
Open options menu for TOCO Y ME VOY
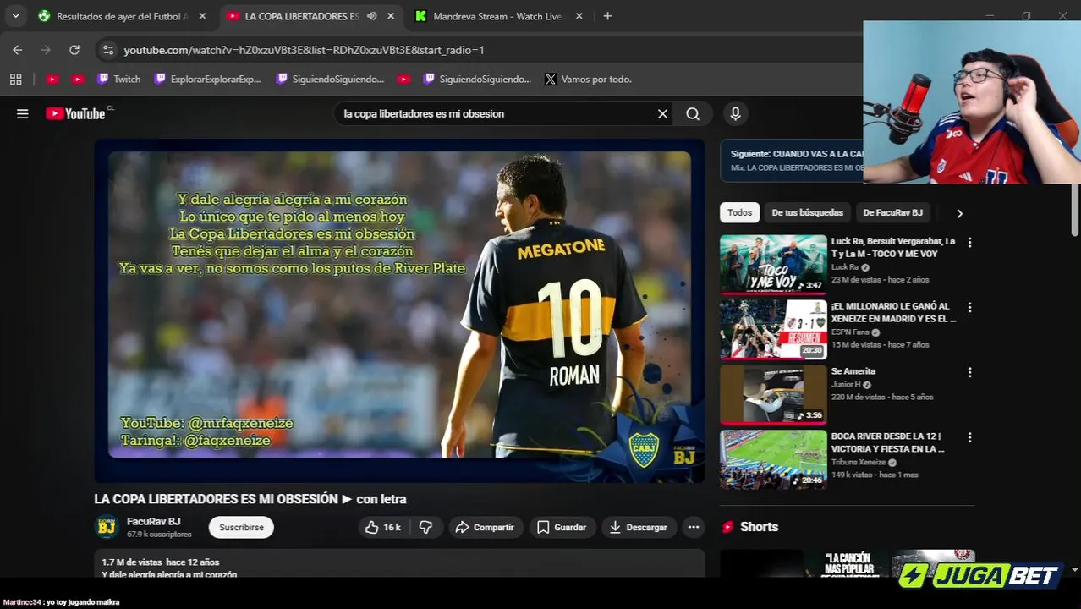(x=969, y=242)
